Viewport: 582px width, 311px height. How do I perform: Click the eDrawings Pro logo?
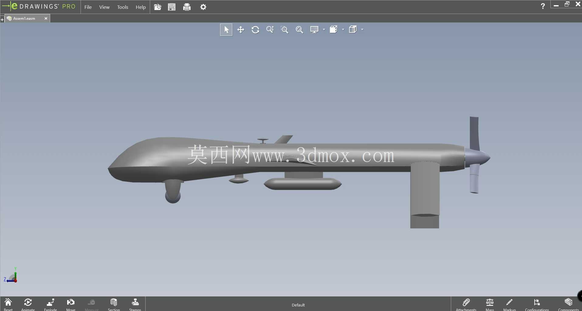point(39,6)
